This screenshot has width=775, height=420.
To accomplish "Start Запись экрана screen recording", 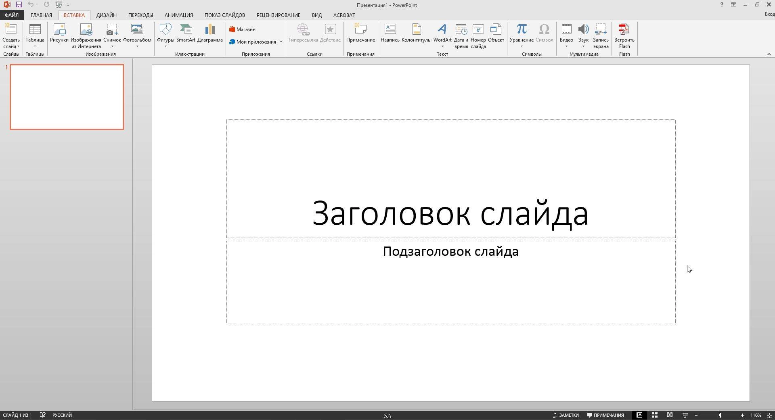I will 601,36.
